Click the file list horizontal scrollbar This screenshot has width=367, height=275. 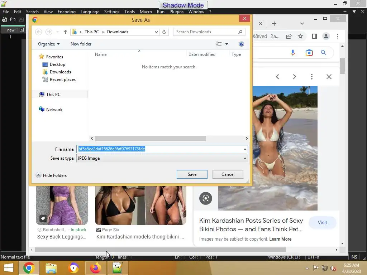[x=151, y=139]
